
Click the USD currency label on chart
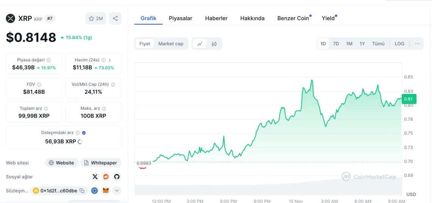[411, 194]
